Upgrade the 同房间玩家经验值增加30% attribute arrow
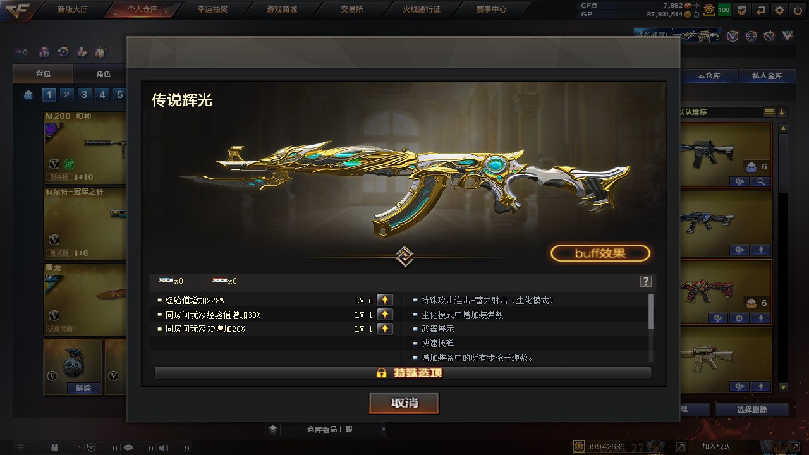Viewport: 809px width, 455px height. coord(384,315)
